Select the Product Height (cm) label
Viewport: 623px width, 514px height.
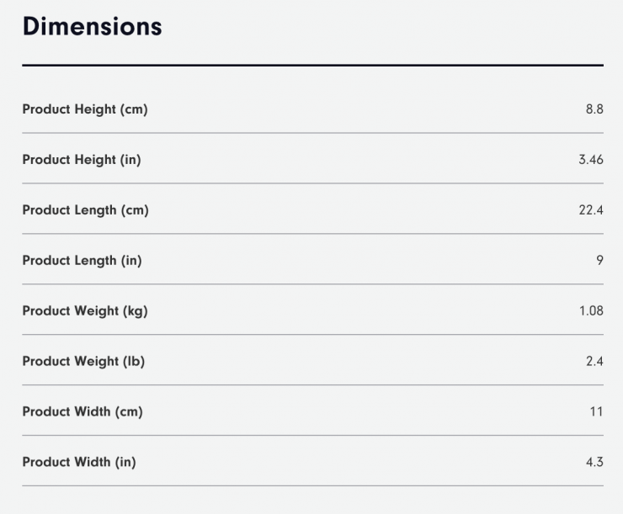pos(85,109)
